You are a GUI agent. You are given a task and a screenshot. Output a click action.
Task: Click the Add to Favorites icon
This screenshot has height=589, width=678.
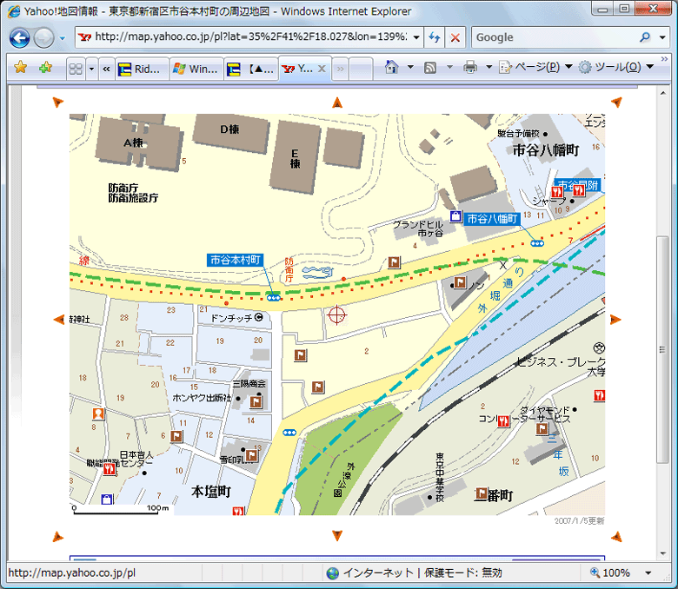(x=45, y=68)
